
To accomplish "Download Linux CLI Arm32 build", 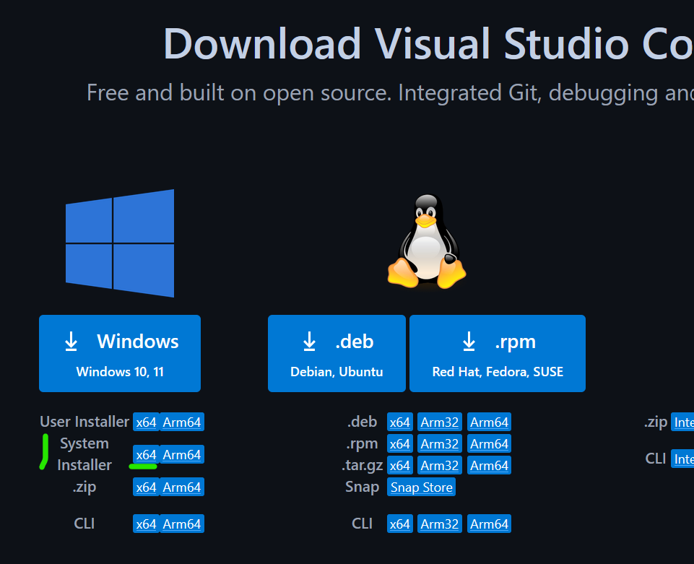I will (x=440, y=524).
